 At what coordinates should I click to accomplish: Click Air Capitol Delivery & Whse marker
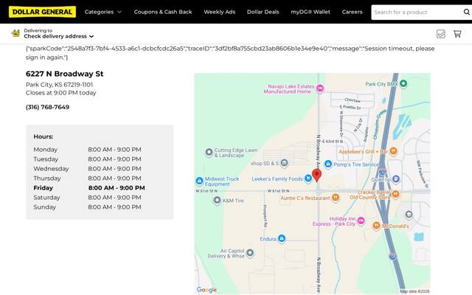(x=250, y=253)
